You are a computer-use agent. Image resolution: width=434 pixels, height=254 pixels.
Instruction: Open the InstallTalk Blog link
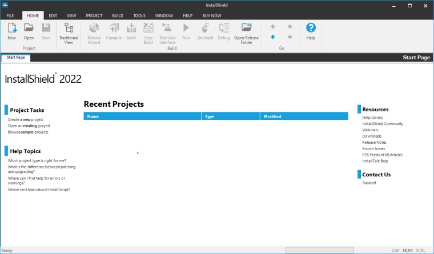click(x=375, y=162)
